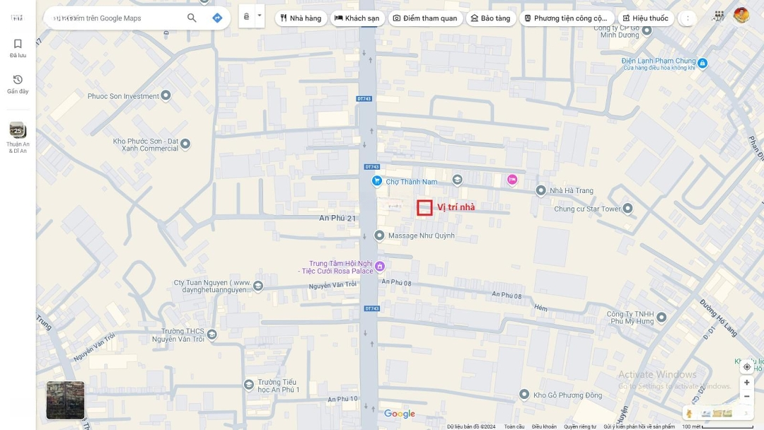This screenshot has height=430, width=764.
Task: Expand more category chips arrow
Action: 687,18
